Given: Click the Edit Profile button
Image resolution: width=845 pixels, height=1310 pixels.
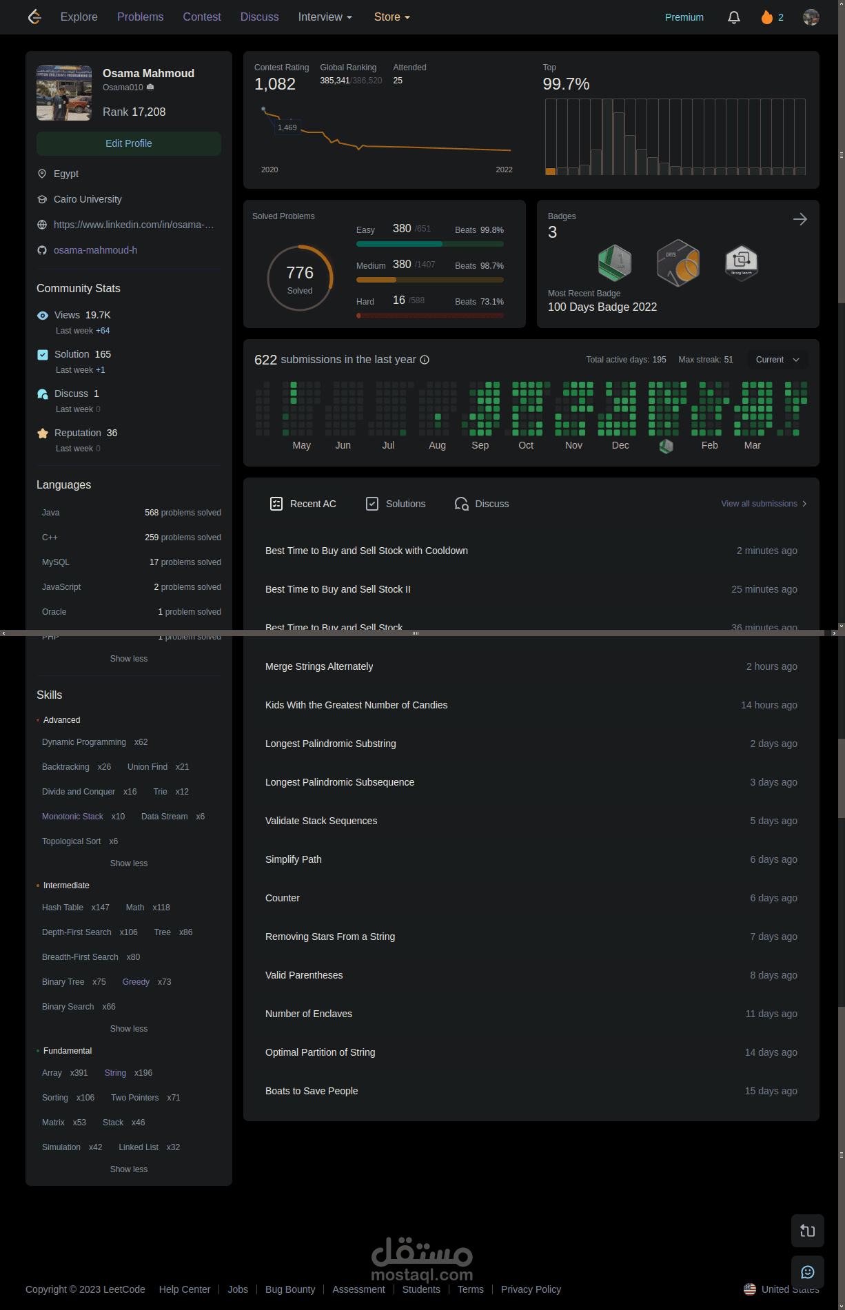Looking at the screenshot, I should (129, 143).
